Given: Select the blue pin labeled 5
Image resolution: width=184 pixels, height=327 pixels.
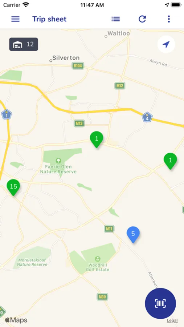Looking at the screenshot, I should pos(133,234).
